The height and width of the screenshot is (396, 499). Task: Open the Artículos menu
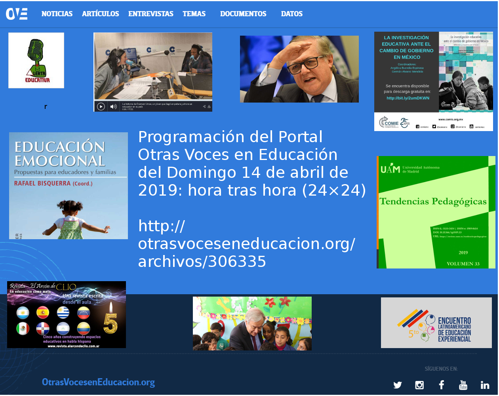point(100,14)
